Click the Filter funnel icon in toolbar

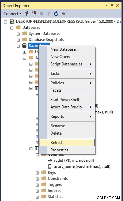tap(49, 13)
